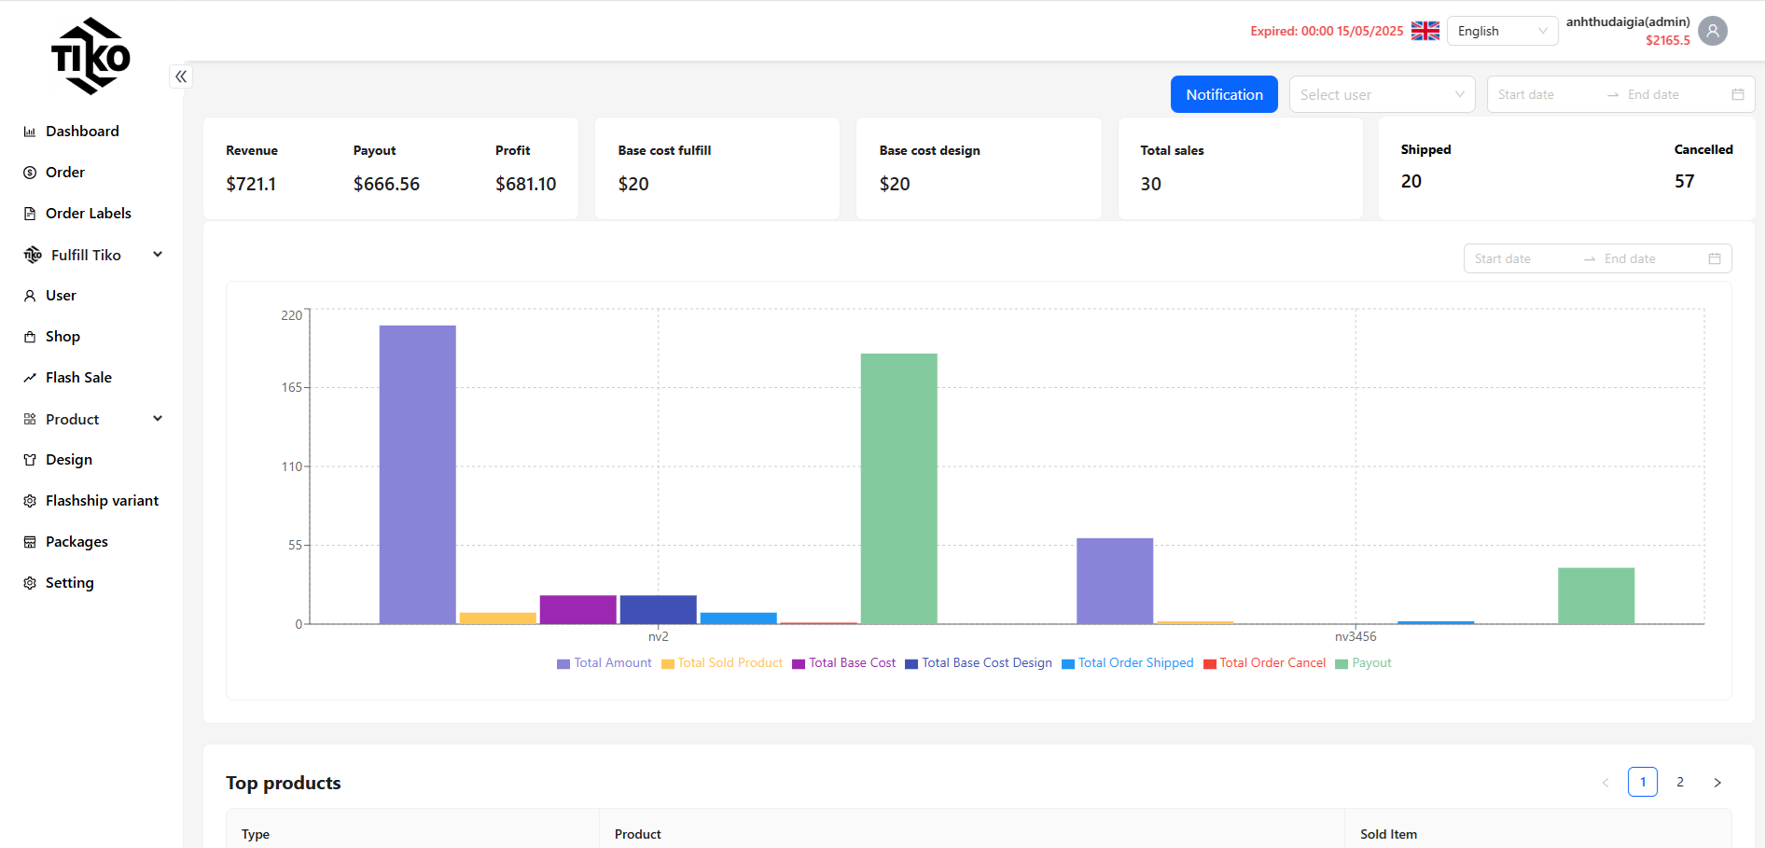
Task: Click the TIKO logo
Action: (90, 56)
